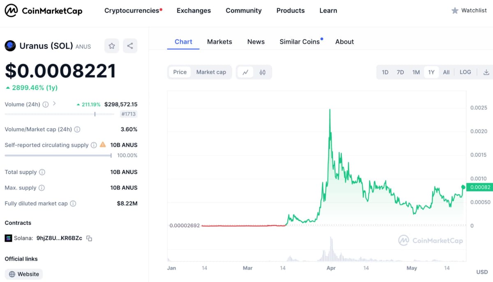Open the Similar Coins tab
The image size is (493, 282).
299,42
